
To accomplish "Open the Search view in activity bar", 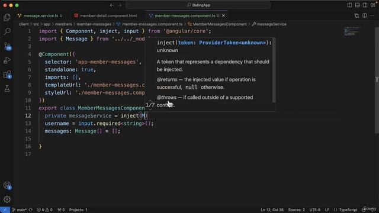I will 7,31.
